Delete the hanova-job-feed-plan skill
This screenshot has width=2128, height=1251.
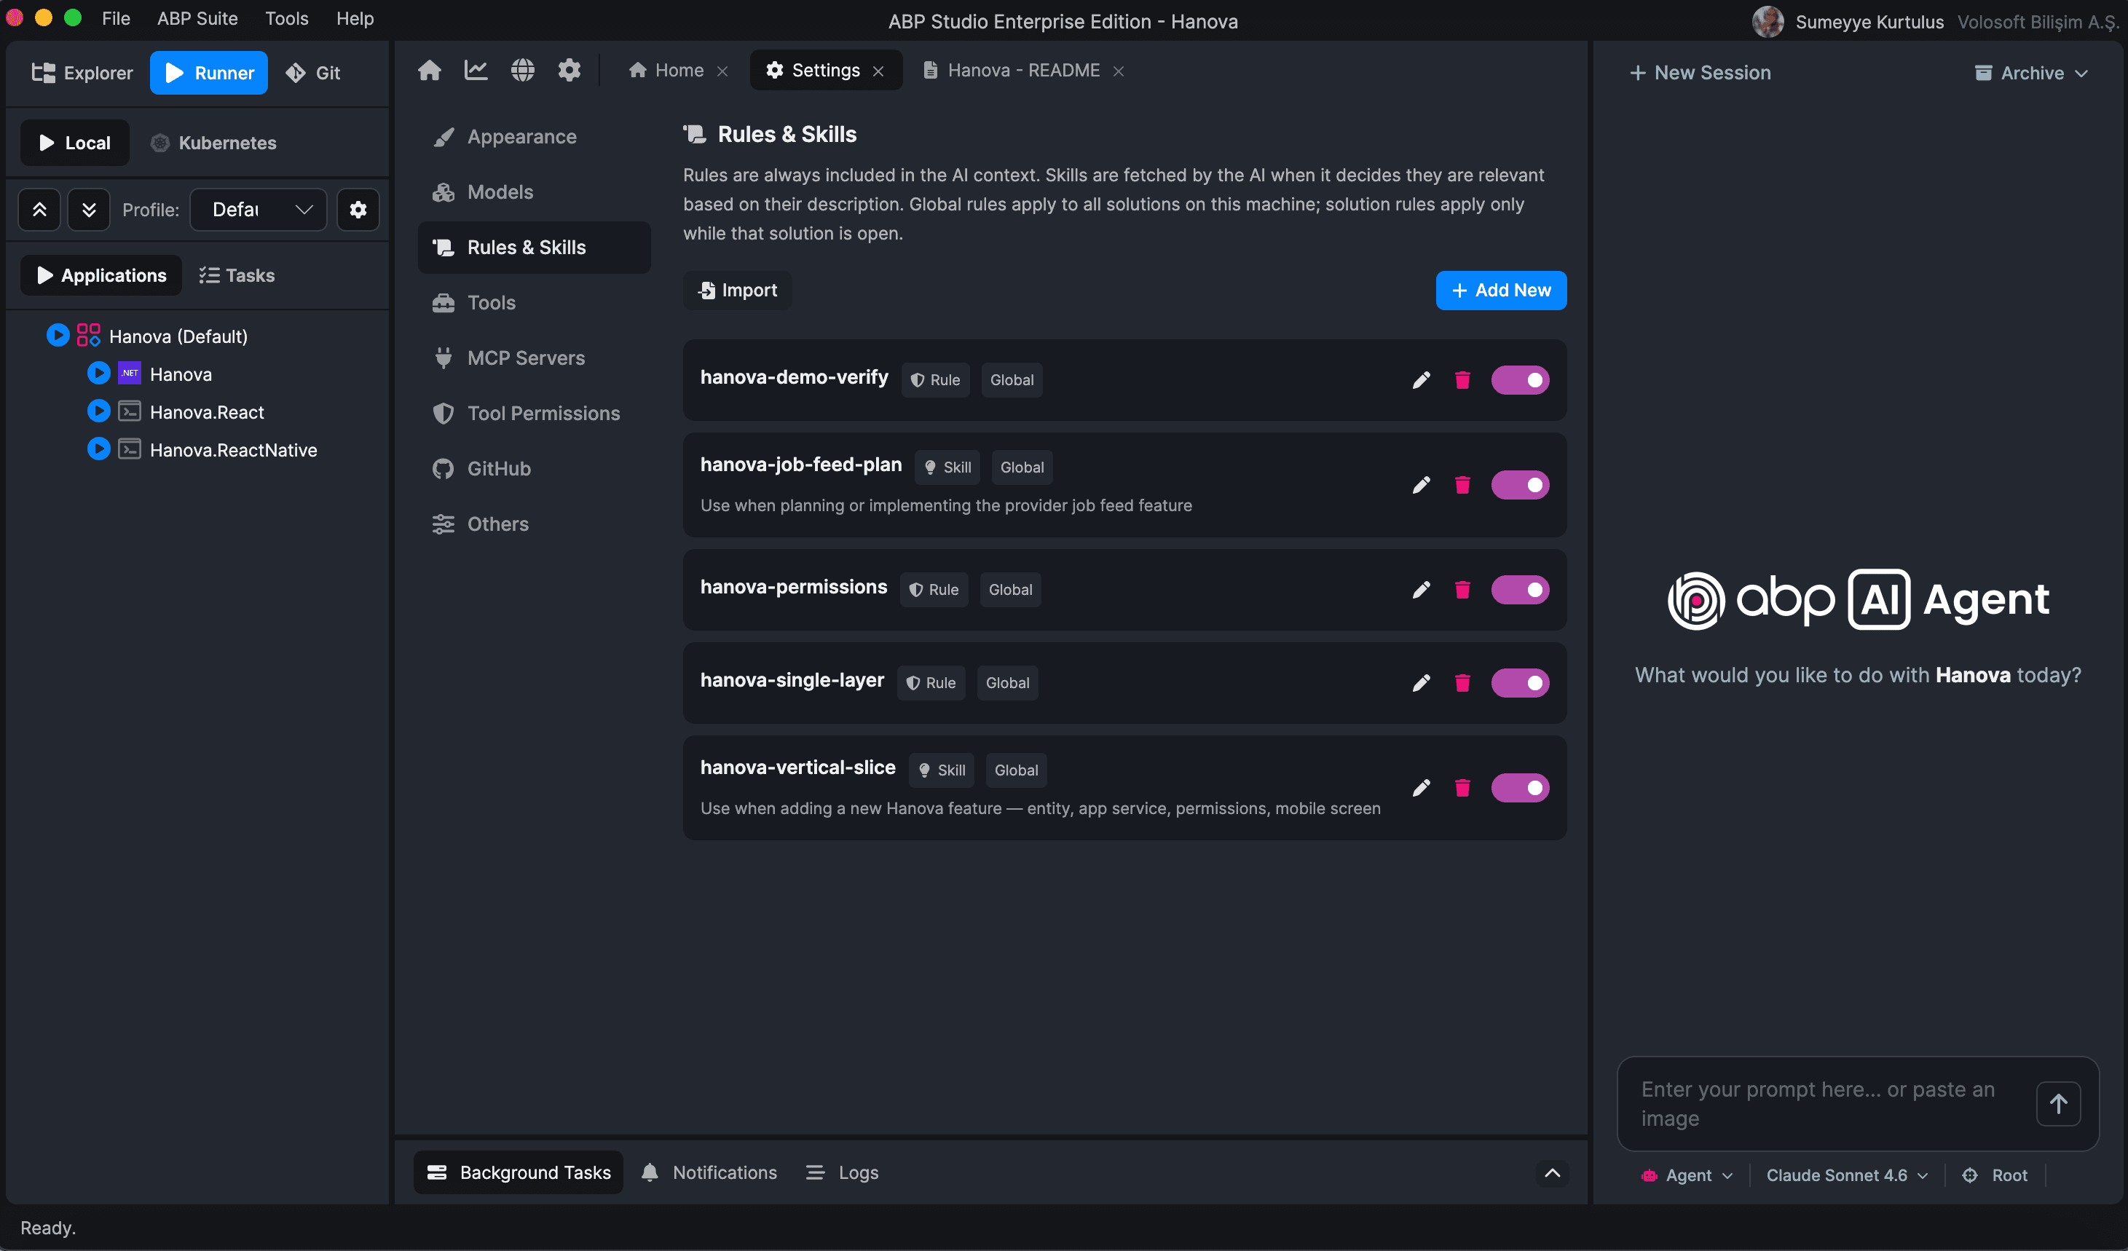1462,486
